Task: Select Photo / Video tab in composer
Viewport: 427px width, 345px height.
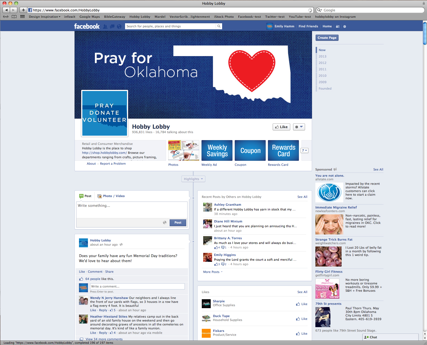Action: coord(111,196)
